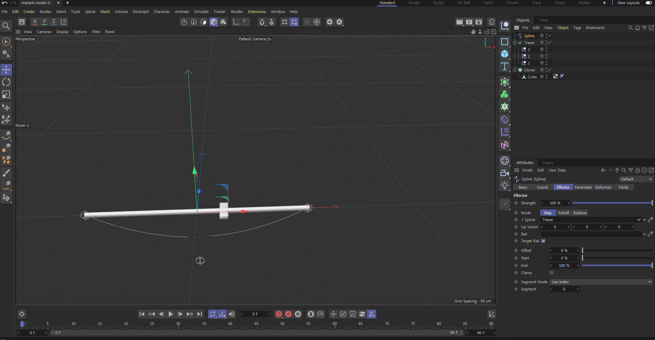The height and width of the screenshot is (340, 655).
Task: Open User Data menu in Attributes
Action: pos(557,170)
